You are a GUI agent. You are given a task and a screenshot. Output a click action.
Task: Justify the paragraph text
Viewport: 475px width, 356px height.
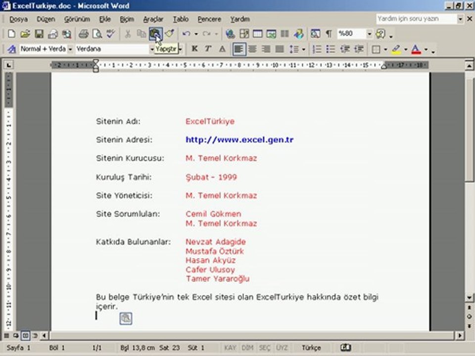280,49
